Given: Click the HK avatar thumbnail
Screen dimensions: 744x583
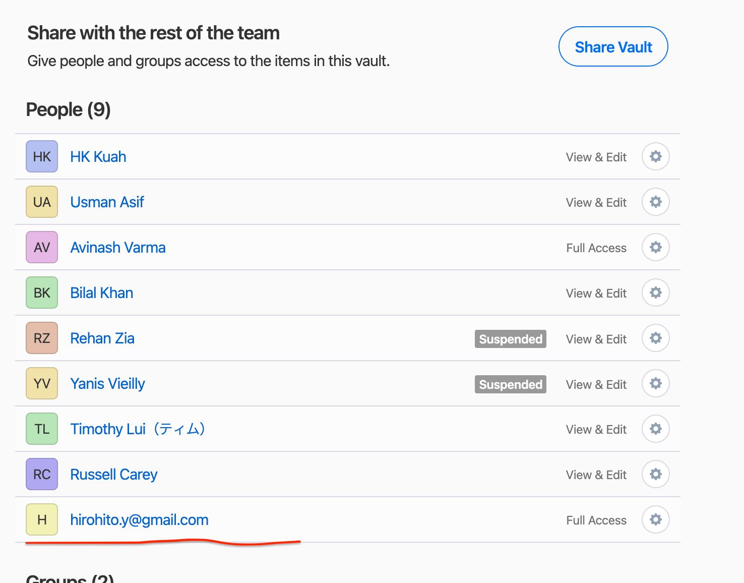Looking at the screenshot, I should [42, 156].
